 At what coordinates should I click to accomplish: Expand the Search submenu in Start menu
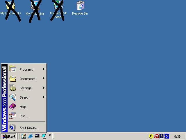(x=27, y=97)
